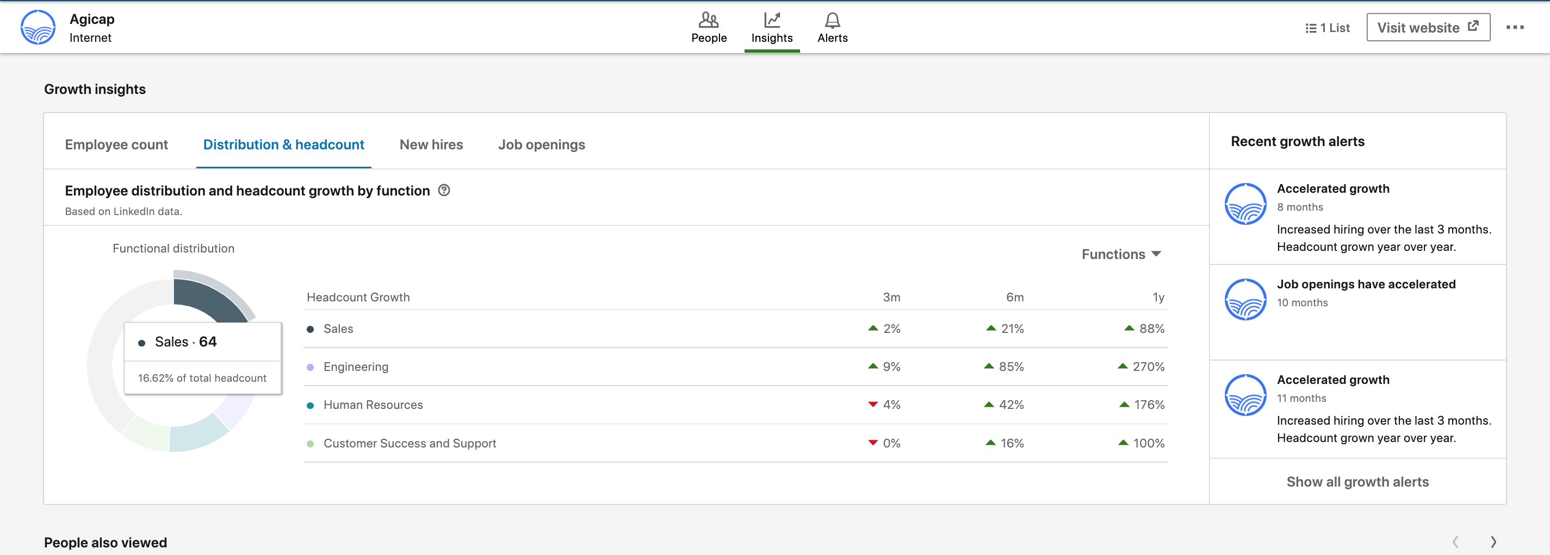Open the People section icon
Screen dimensions: 1550x555
tap(708, 21)
